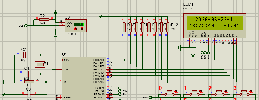Click the P10 terminal connector
259x100 pixels.
point(150,98)
